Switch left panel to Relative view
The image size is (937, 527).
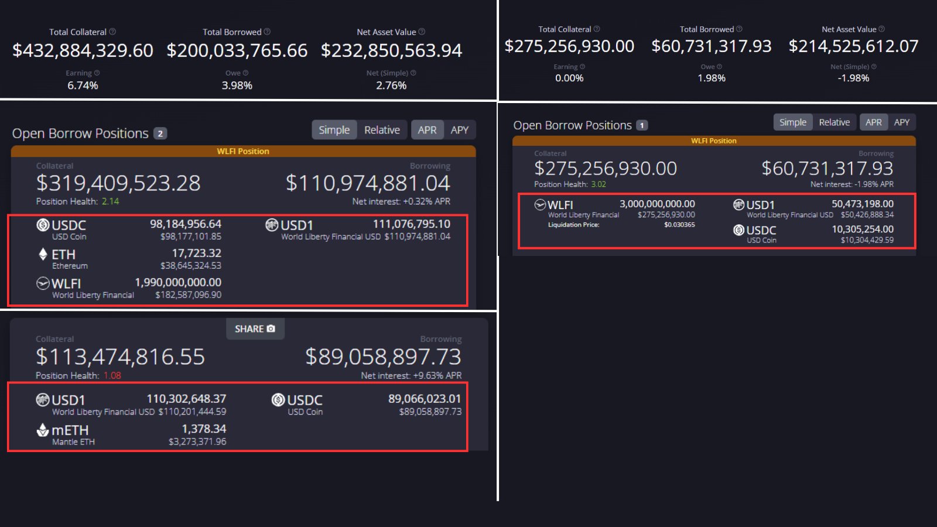382,130
